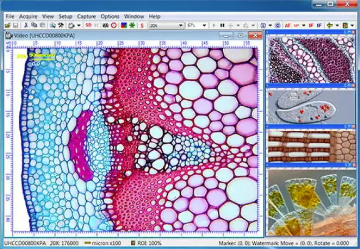Viewport: 360px width, 249px height.
Task: Minimize the Video UHCCD00800KPA child window
Action: [226, 35]
